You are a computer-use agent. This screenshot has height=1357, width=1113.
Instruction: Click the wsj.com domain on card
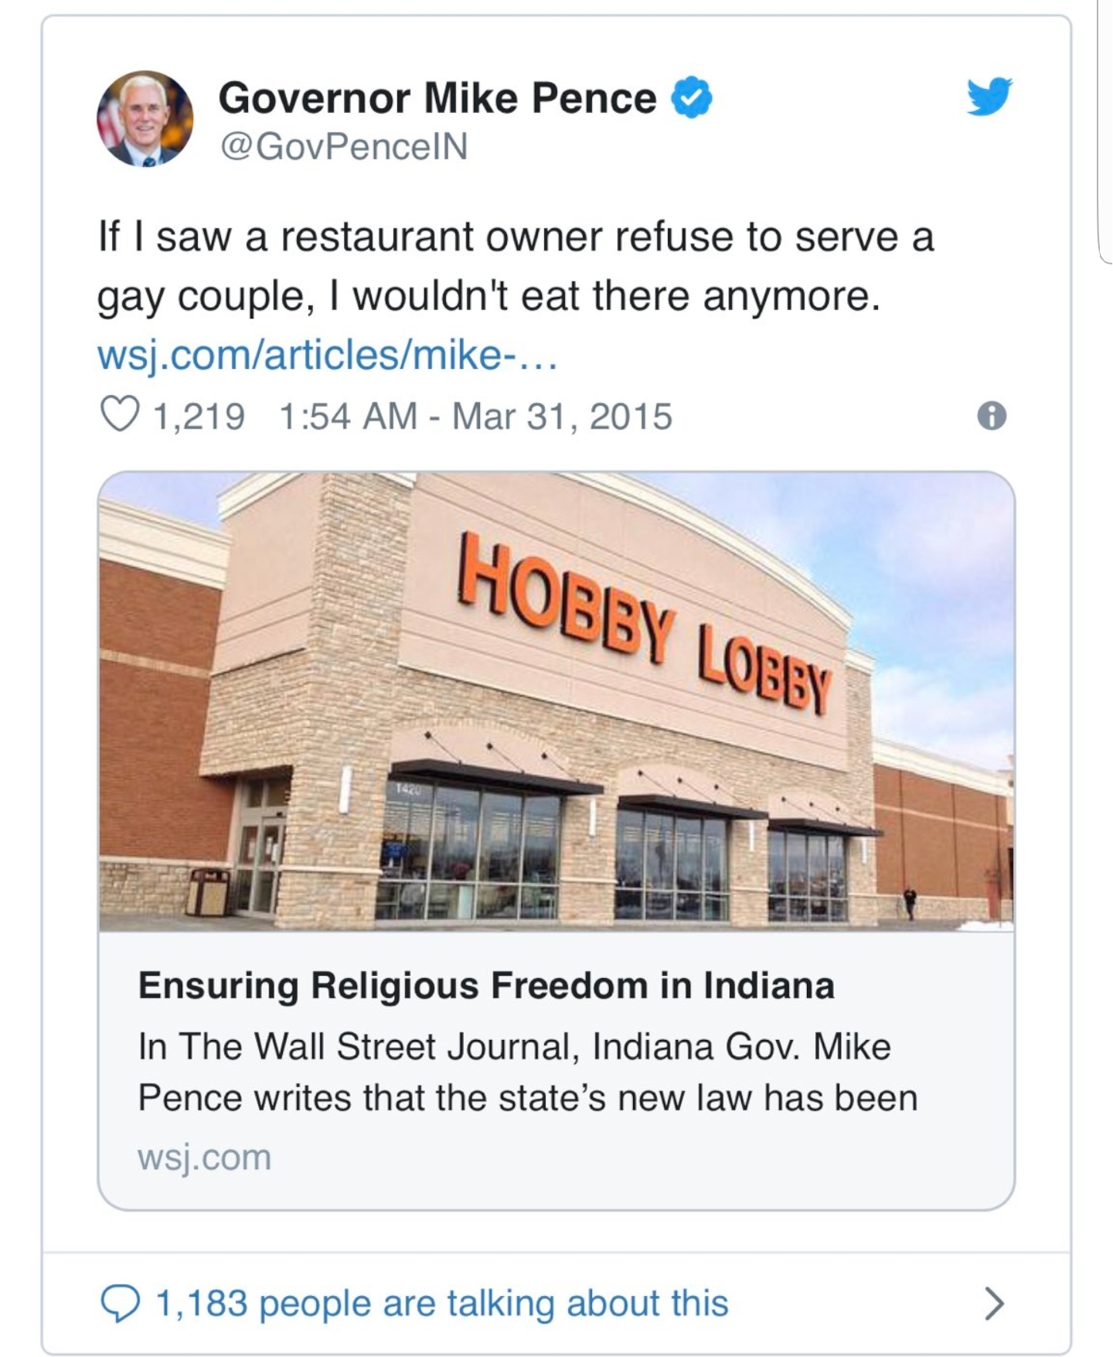pos(205,1158)
